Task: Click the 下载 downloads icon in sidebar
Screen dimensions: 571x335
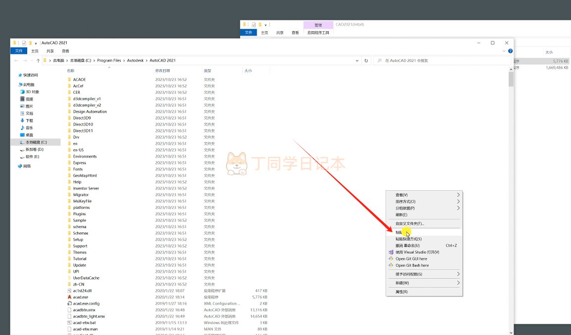Action: click(x=22, y=121)
